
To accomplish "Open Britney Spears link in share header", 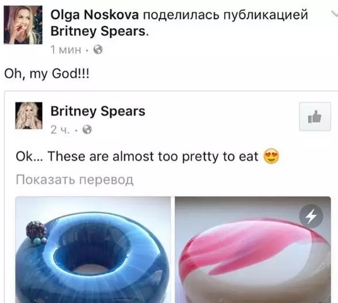I will (x=98, y=32).
